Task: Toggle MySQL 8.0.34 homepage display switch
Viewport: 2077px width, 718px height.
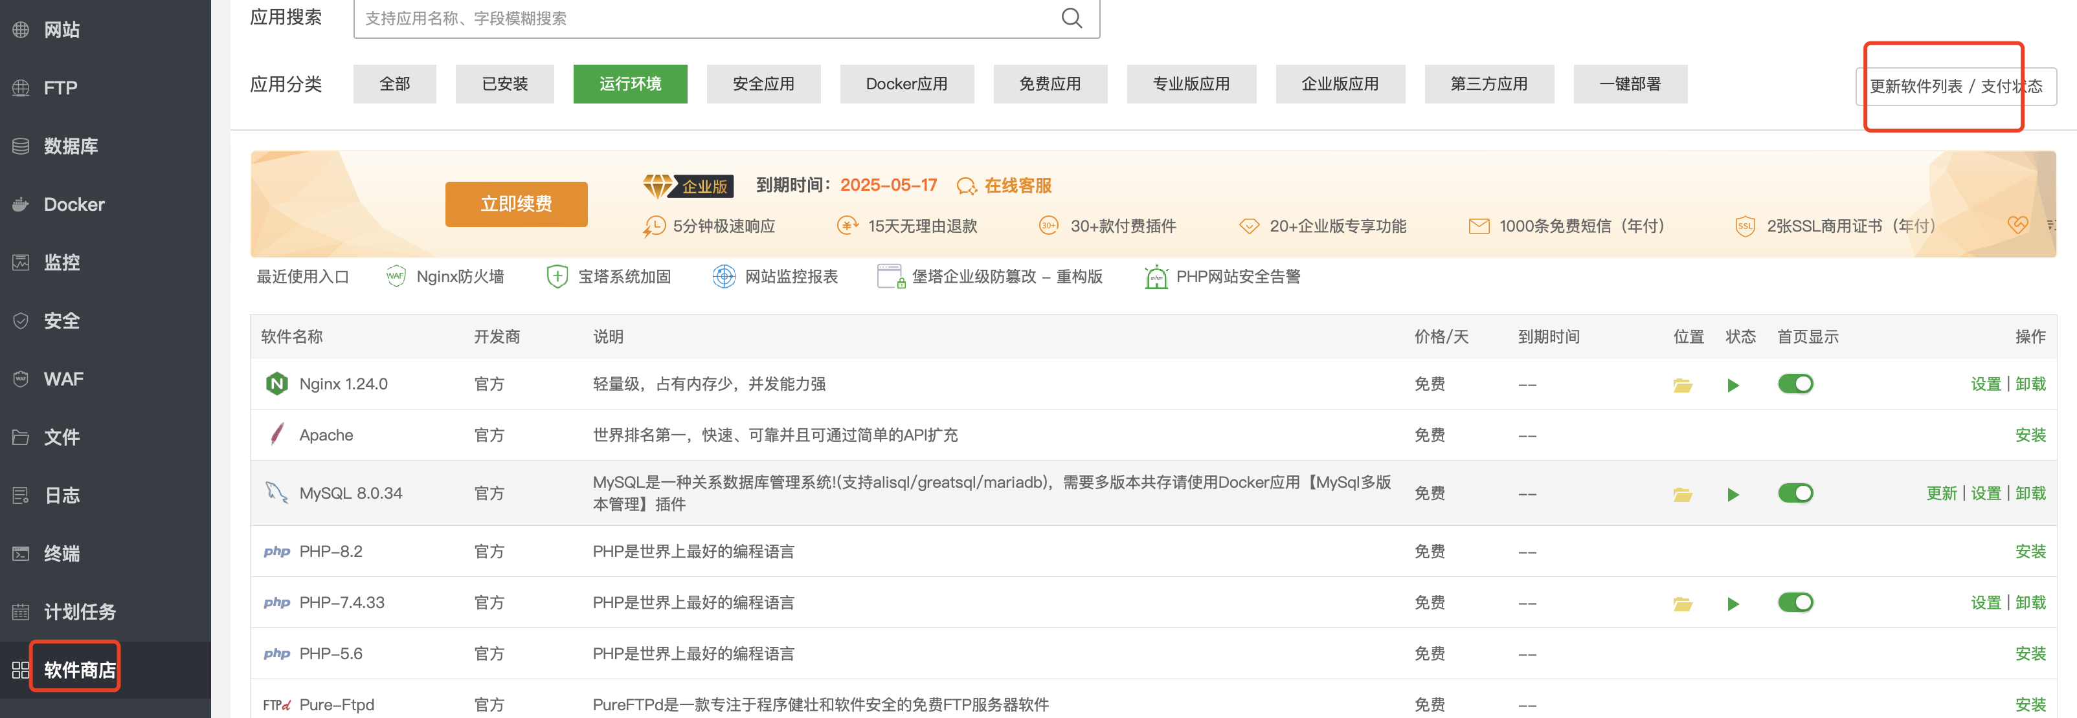Action: (1795, 492)
